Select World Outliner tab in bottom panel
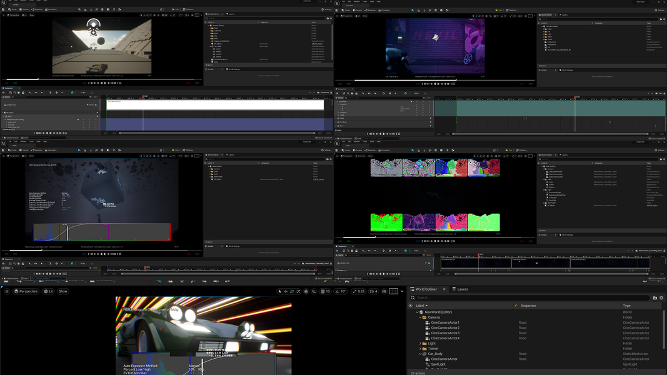Viewport: 667px width, 375px height. pyautogui.click(x=426, y=289)
